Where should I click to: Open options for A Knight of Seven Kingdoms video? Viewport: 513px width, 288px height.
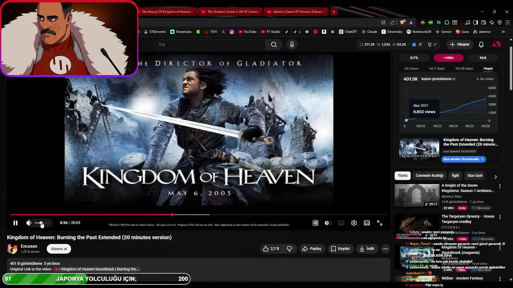click(x=500, y=186)
